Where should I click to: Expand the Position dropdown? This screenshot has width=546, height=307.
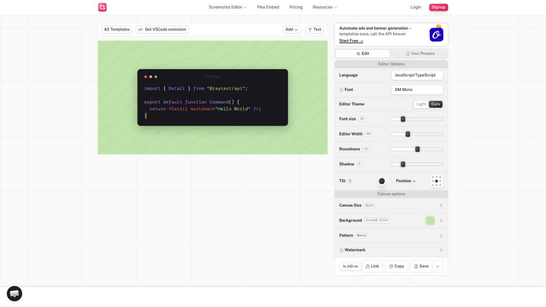(x=406, y=181)
